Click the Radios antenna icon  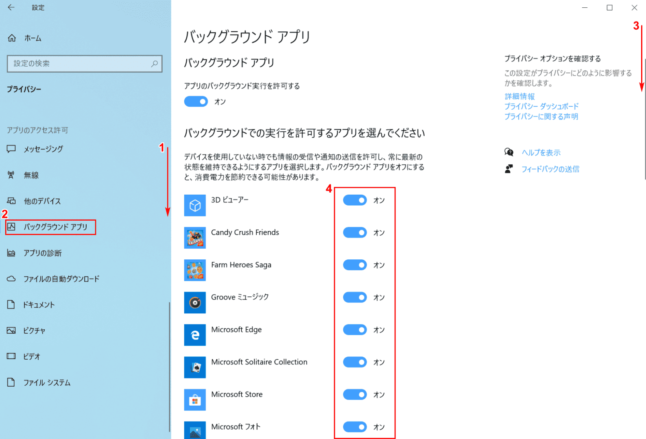[11, 175]
